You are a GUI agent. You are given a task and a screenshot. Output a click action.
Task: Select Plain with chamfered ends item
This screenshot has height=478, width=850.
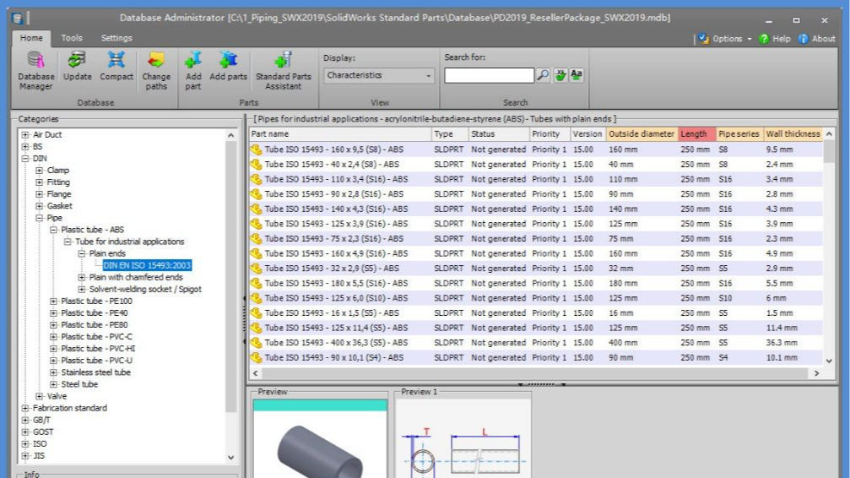click(136, 277)
